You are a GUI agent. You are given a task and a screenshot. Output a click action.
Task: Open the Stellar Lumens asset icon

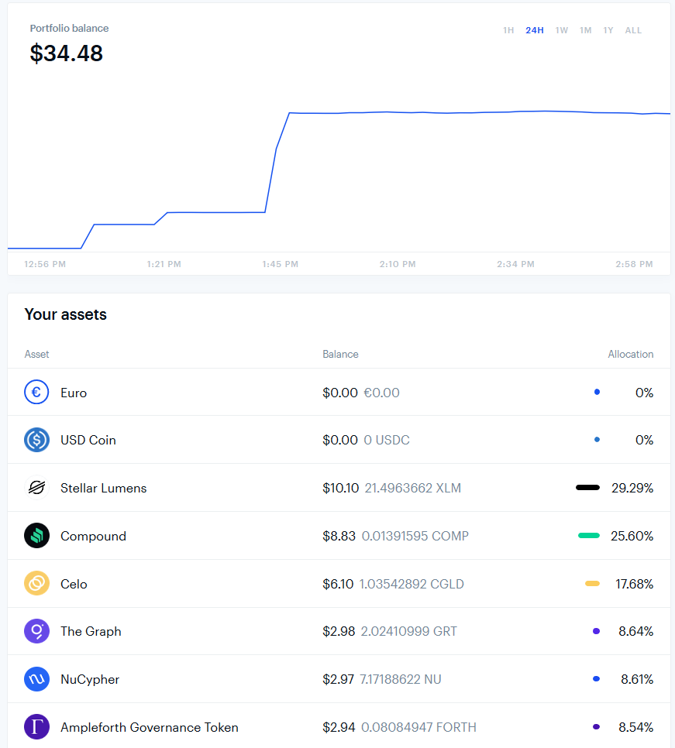pos(36,488)
